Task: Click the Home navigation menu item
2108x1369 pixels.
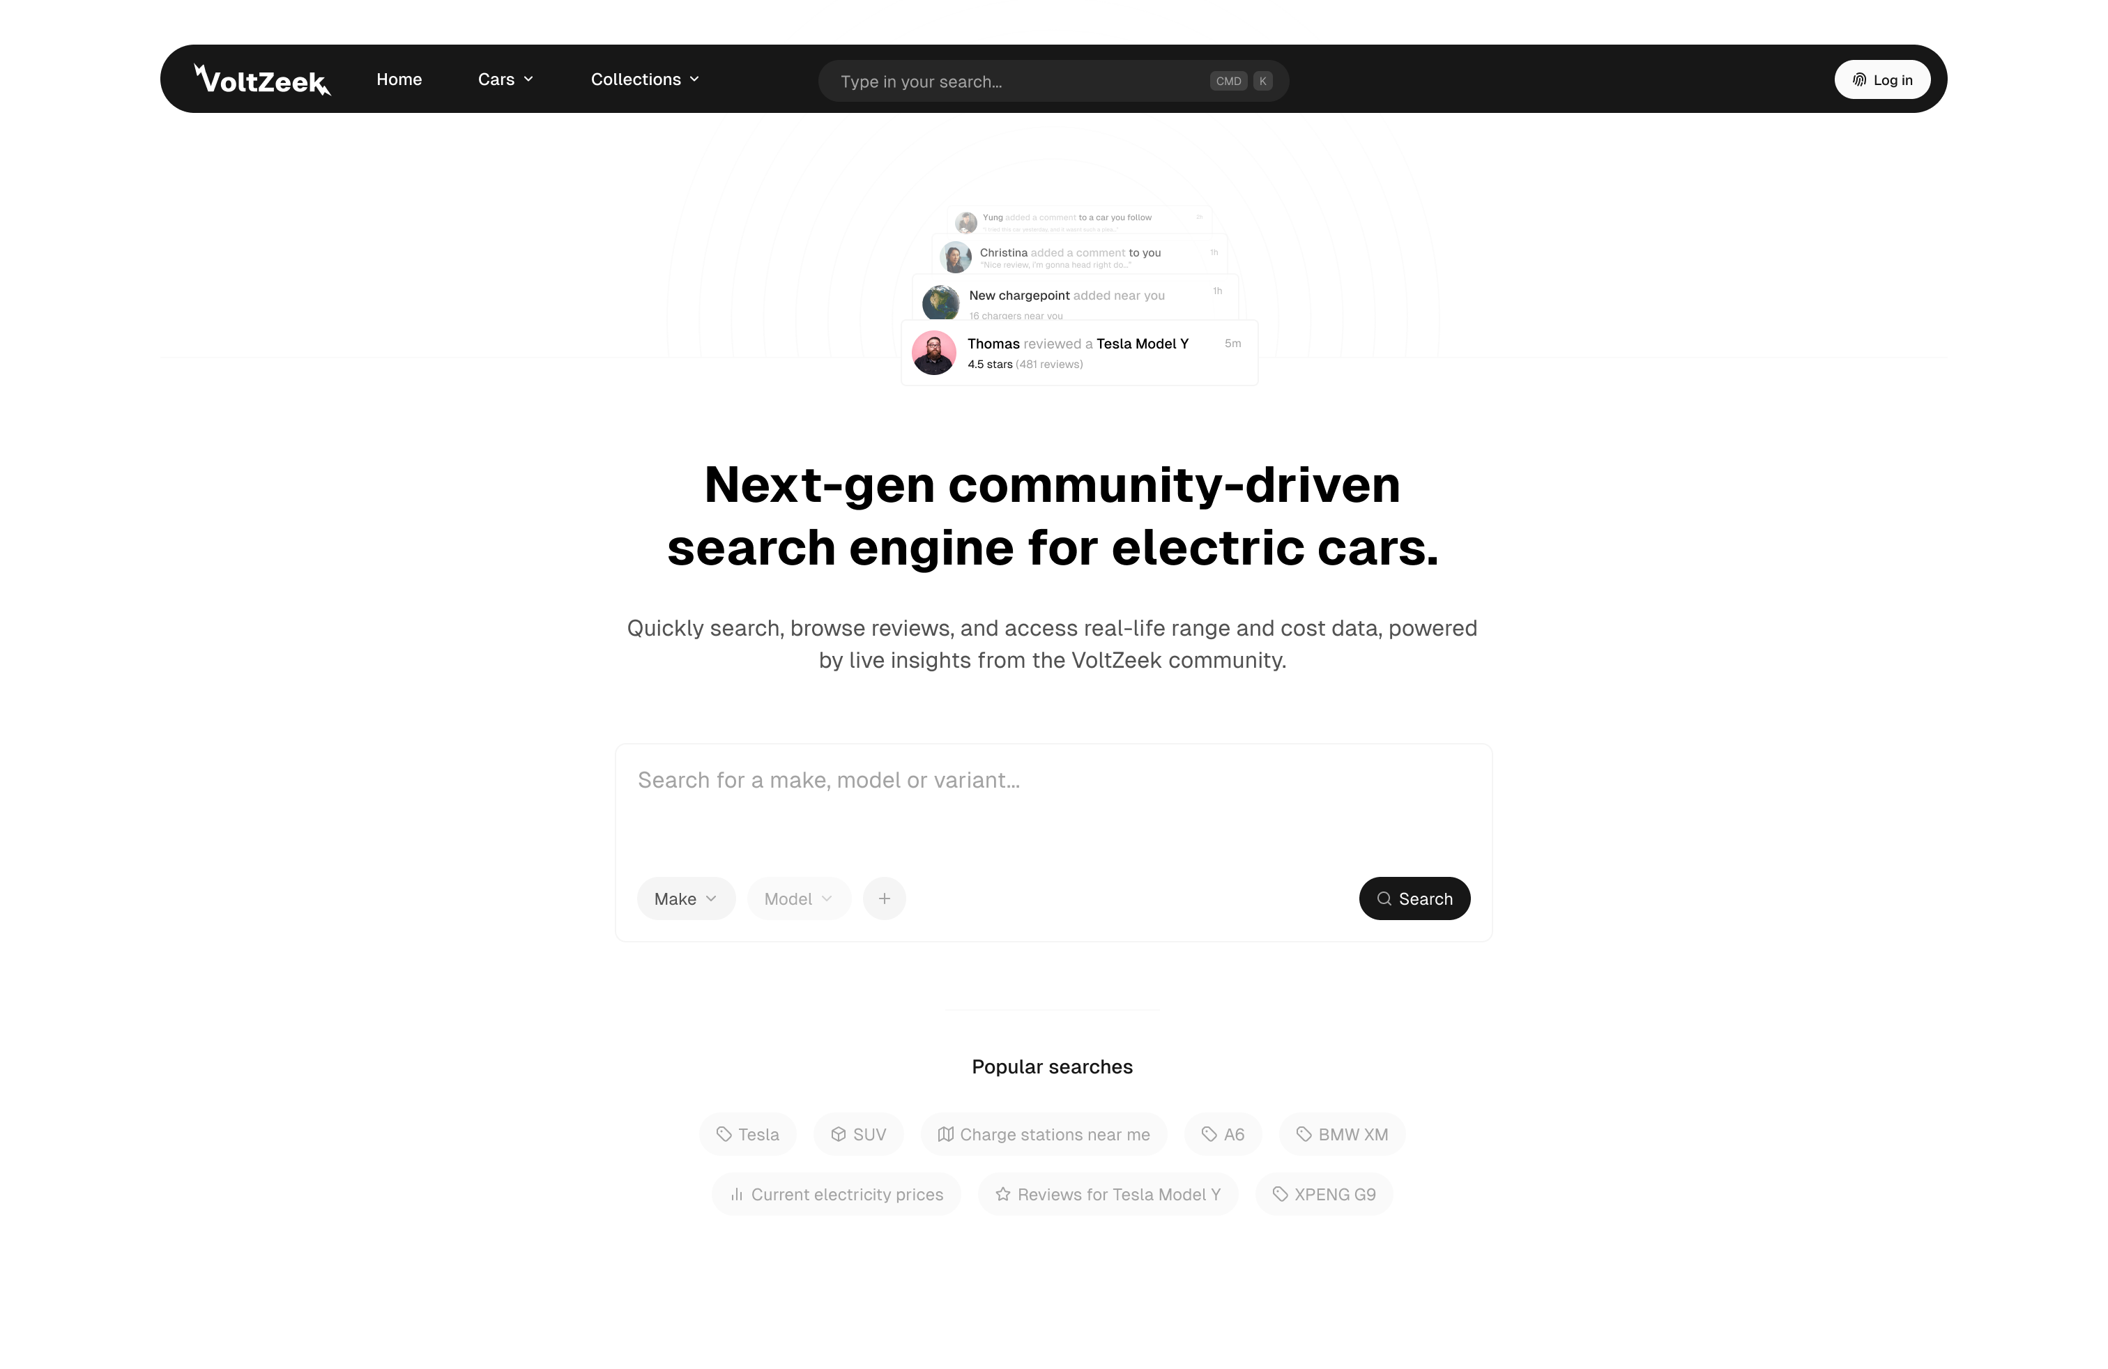Action: tap(399, 78)
